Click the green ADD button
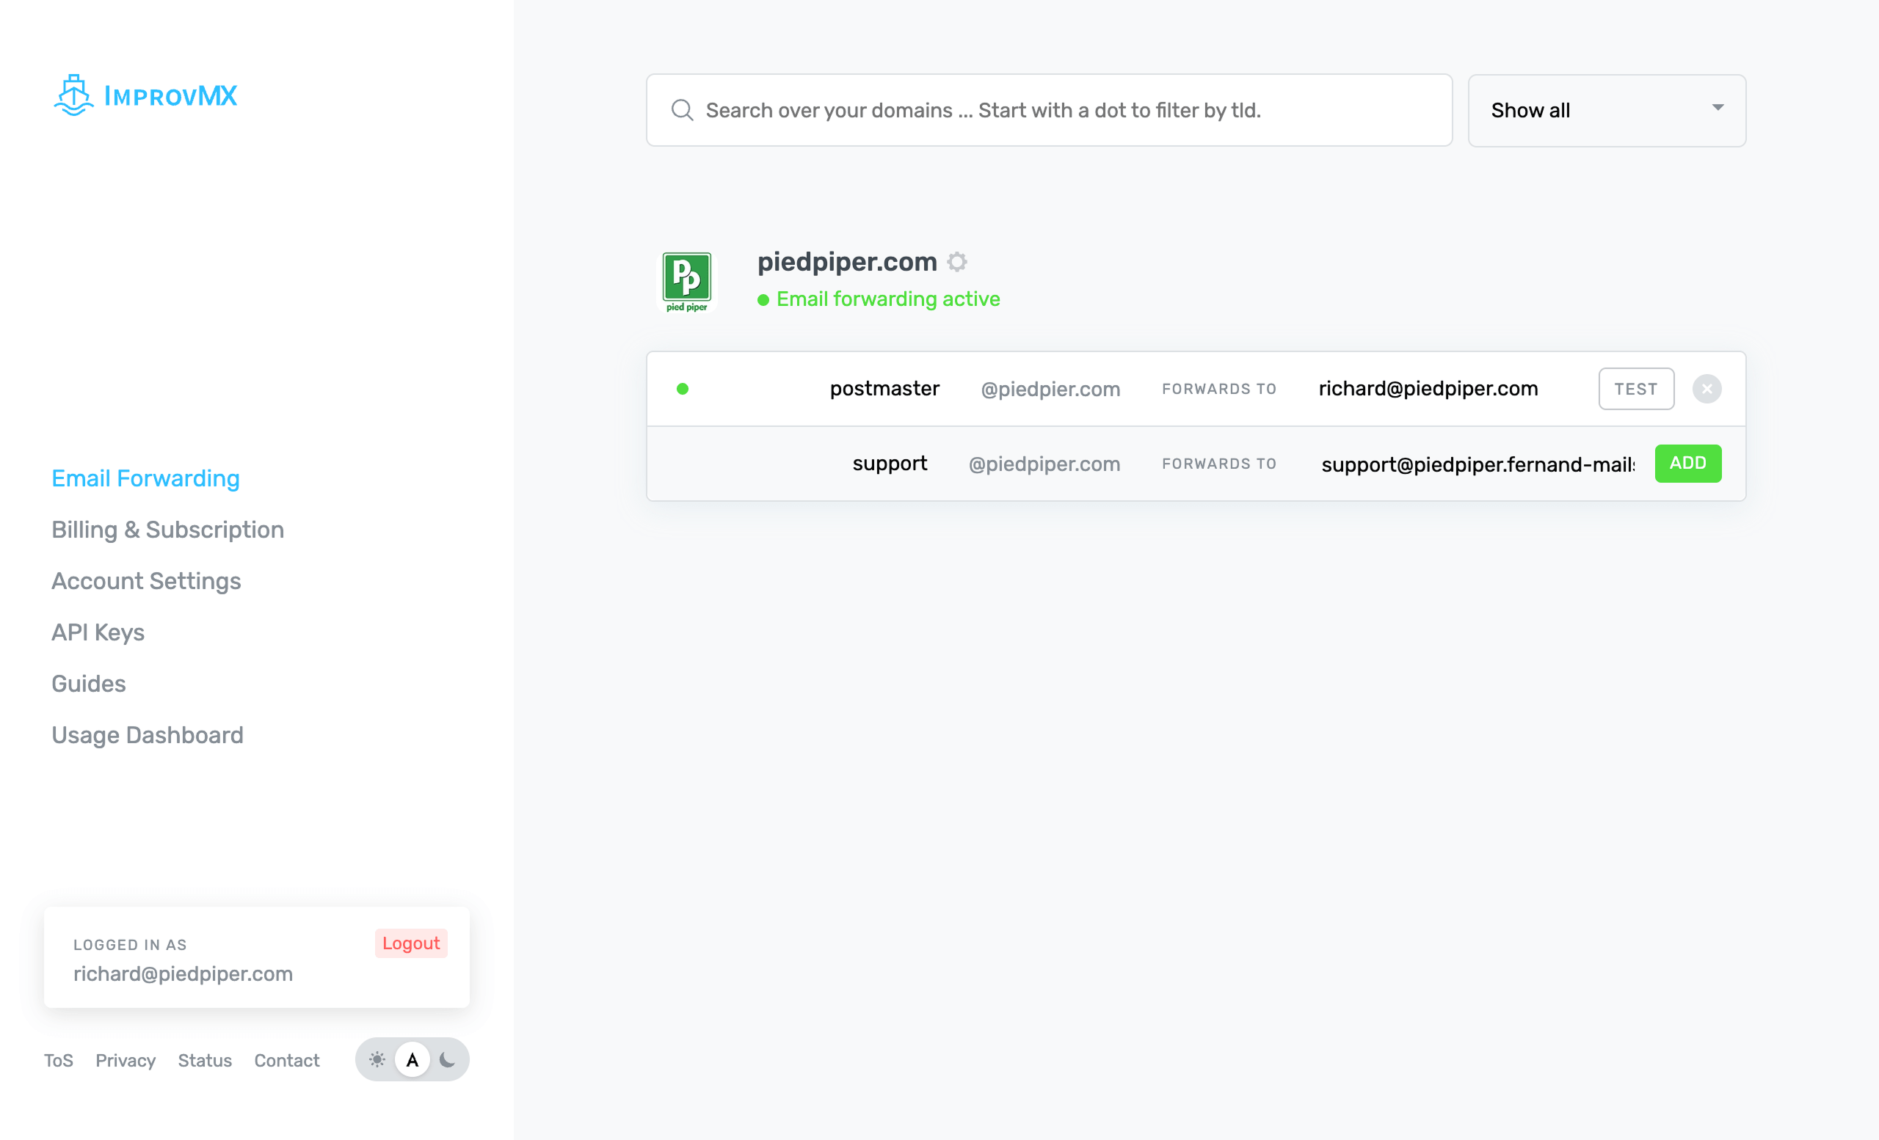Screen dimensions: 1879x1140 point(1687,464)
